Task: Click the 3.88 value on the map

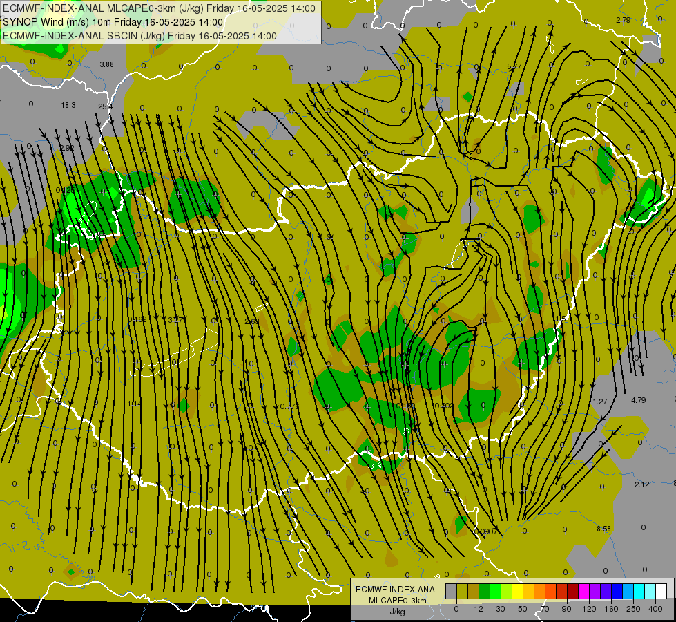Action: tap(106, 64)
